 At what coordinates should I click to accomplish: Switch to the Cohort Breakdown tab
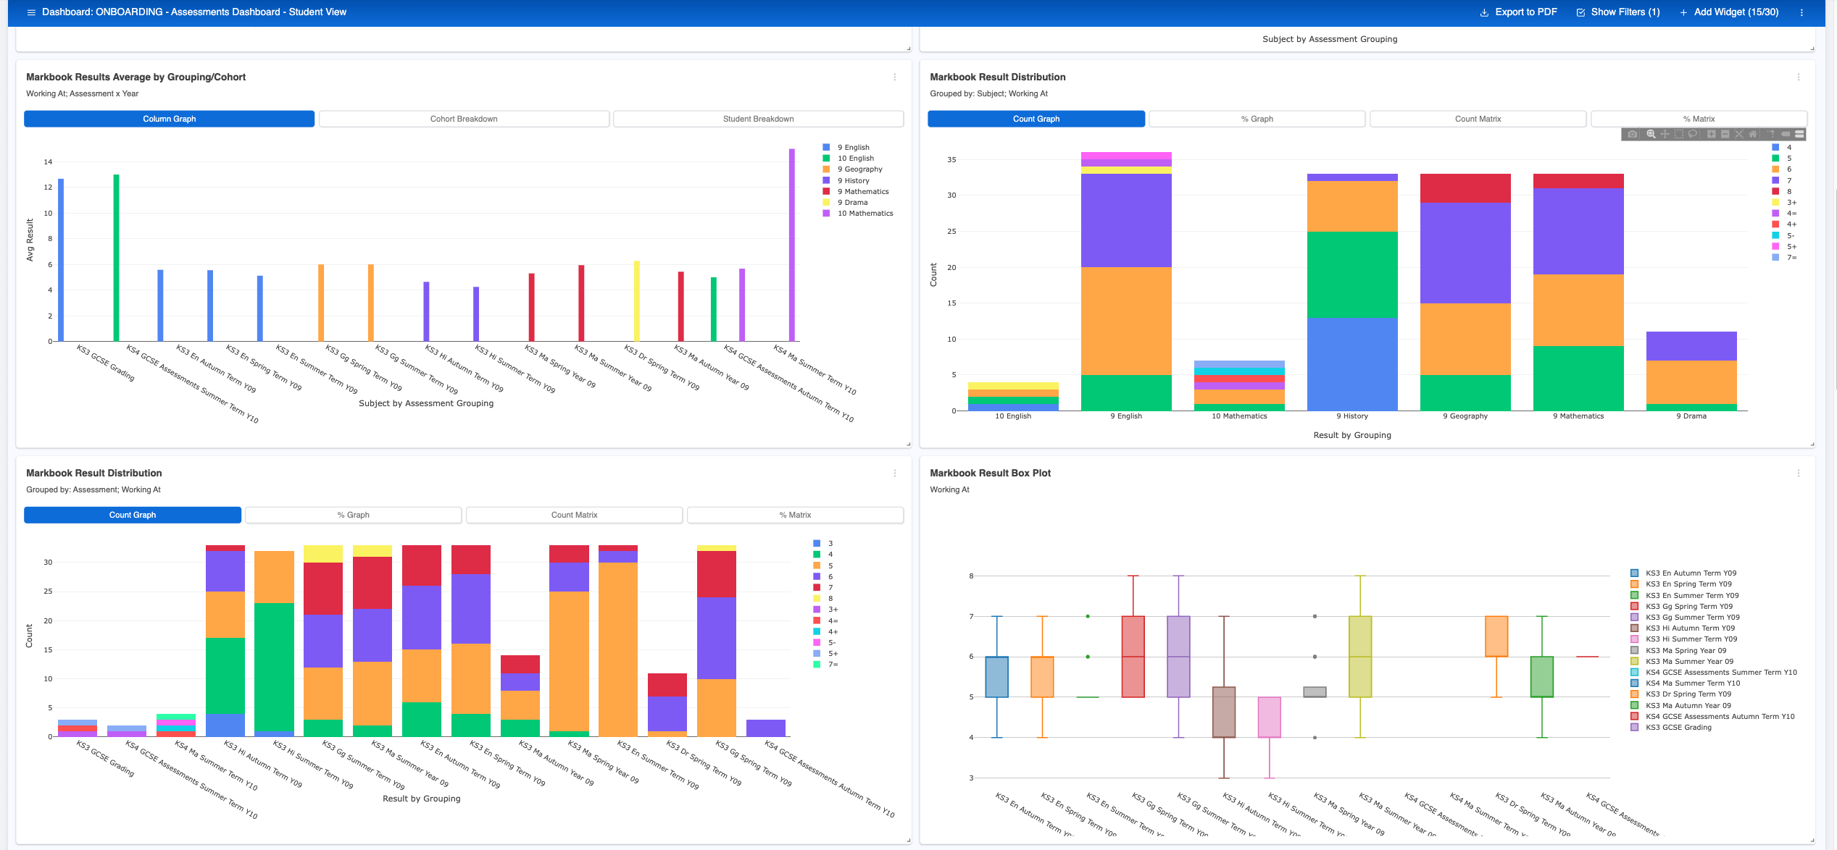[464, 119]
